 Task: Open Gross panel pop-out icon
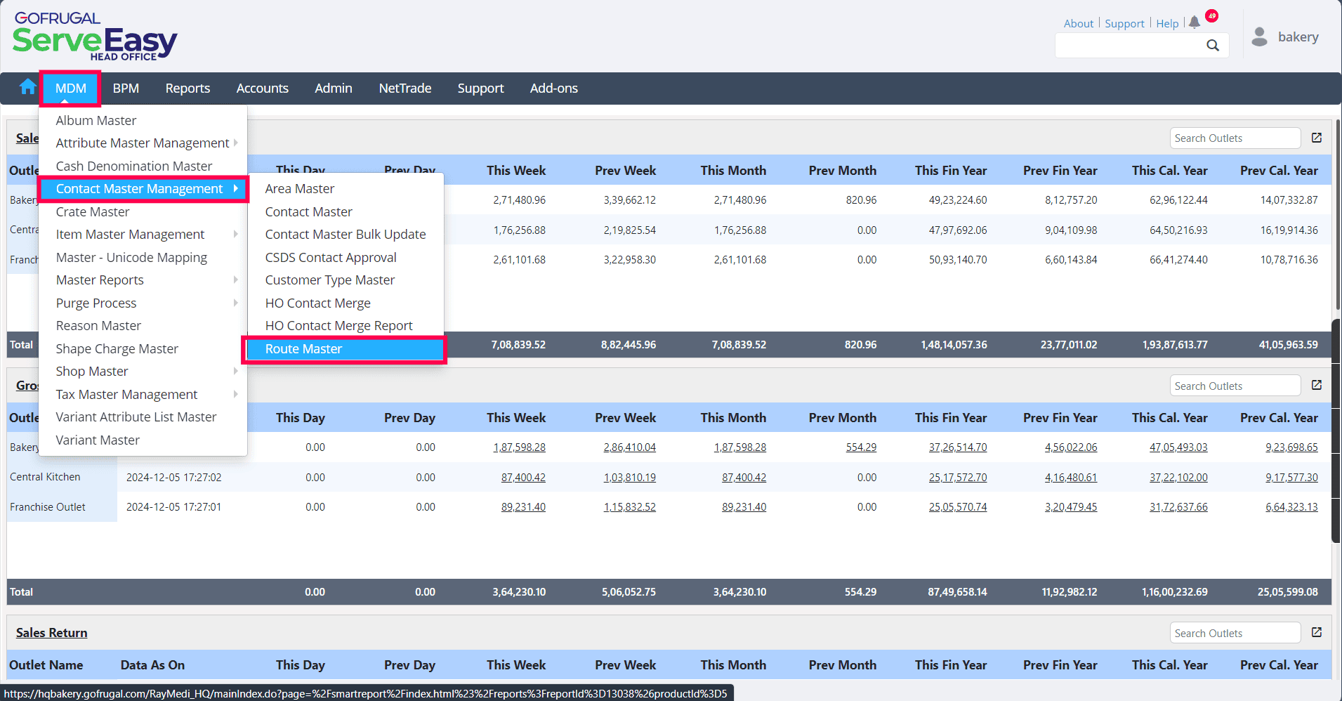pos(1317,386)
